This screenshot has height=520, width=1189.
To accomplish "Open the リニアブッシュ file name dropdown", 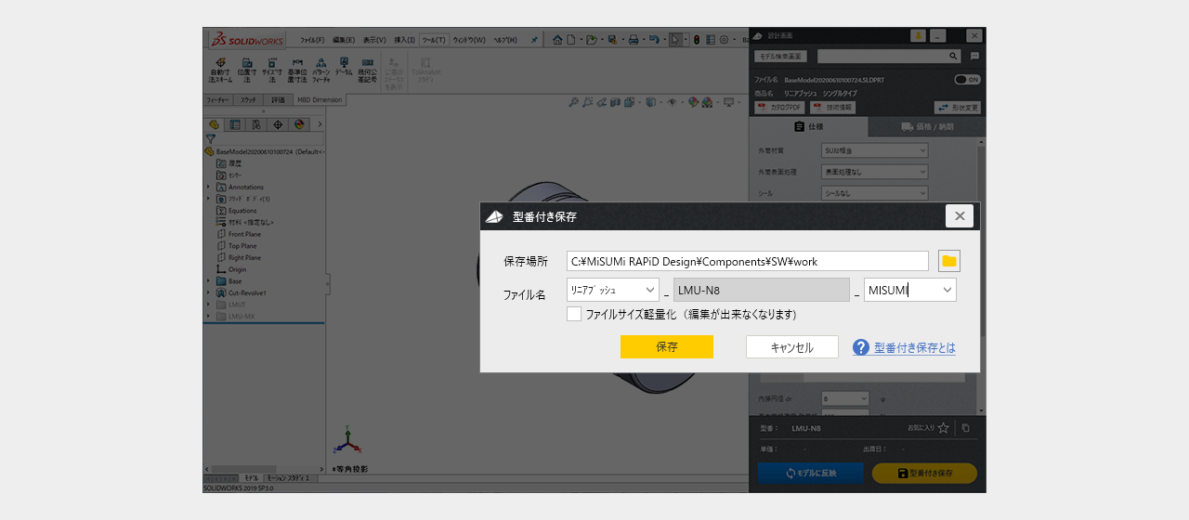I will coord(613,290).
